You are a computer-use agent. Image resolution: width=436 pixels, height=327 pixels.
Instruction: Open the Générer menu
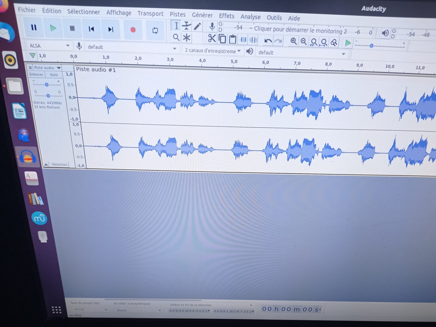[x=202, y=15]
